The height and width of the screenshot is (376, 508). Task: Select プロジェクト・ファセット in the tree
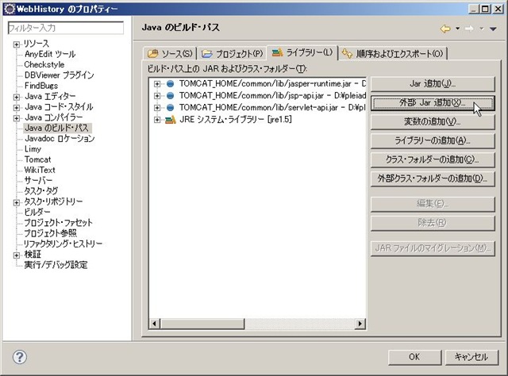pos(58,223)
